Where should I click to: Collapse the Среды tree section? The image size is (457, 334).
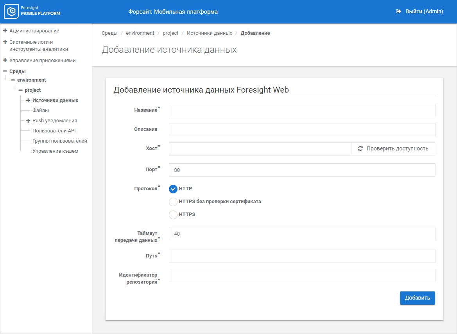click(5, 71)
